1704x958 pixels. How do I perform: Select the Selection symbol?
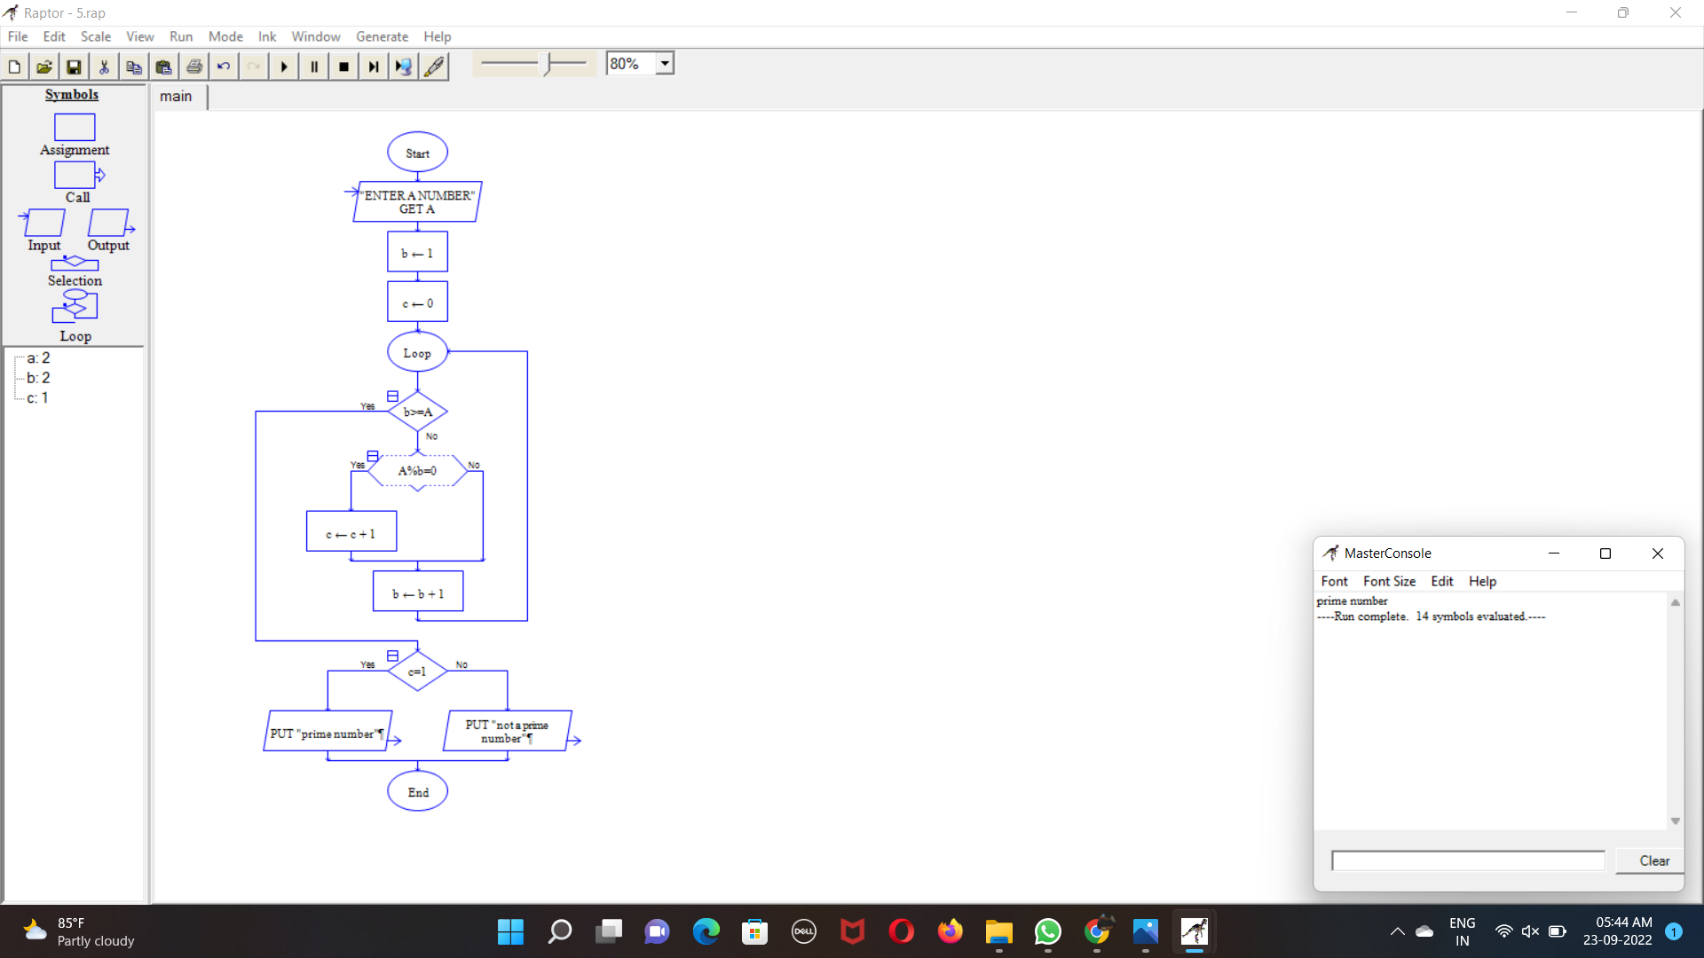click(75, 263)
